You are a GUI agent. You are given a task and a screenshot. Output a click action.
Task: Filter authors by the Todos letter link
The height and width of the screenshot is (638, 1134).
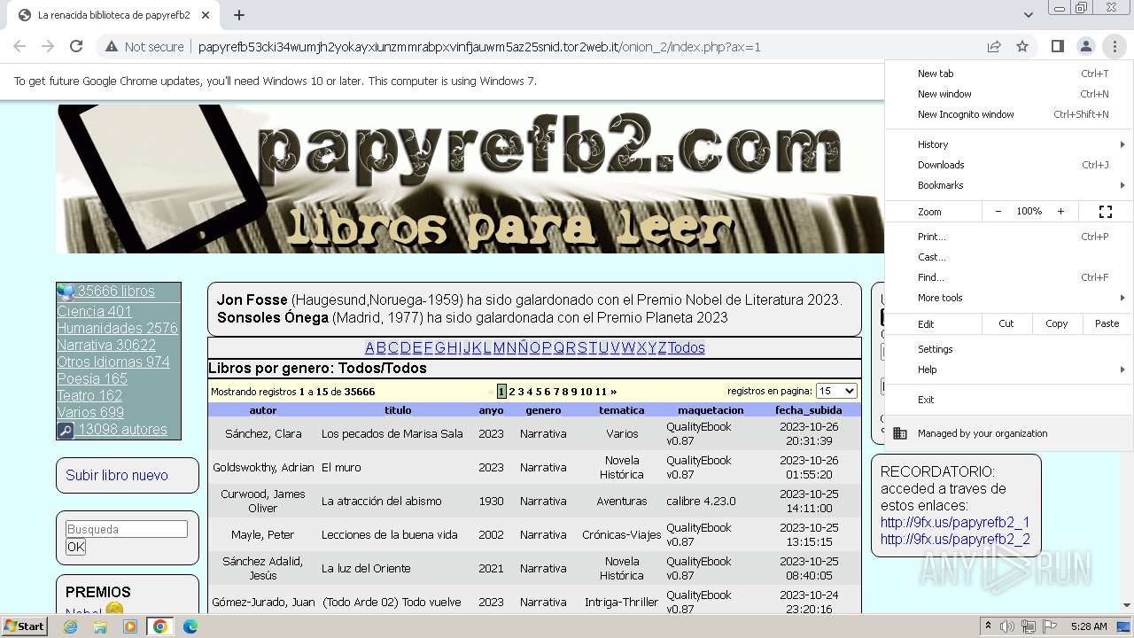click(x=687, y=347)
